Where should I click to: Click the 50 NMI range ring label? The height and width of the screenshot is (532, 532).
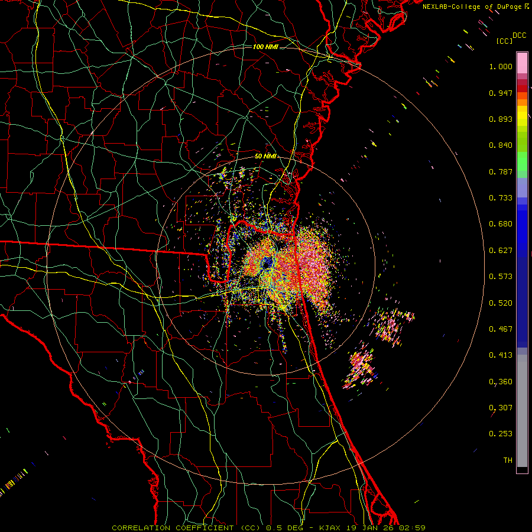265,157
